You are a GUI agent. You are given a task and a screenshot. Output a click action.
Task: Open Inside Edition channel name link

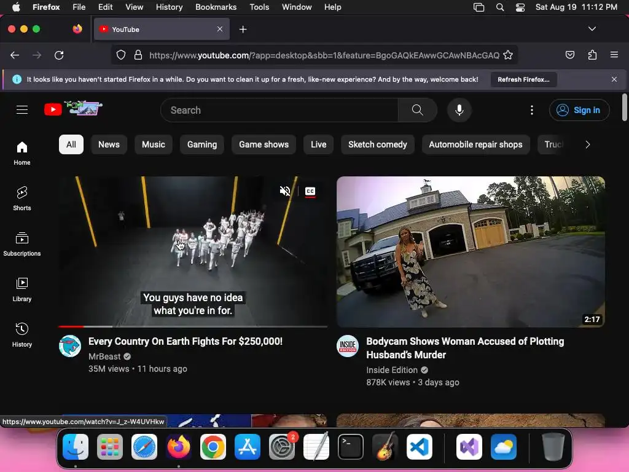[392, 370]
